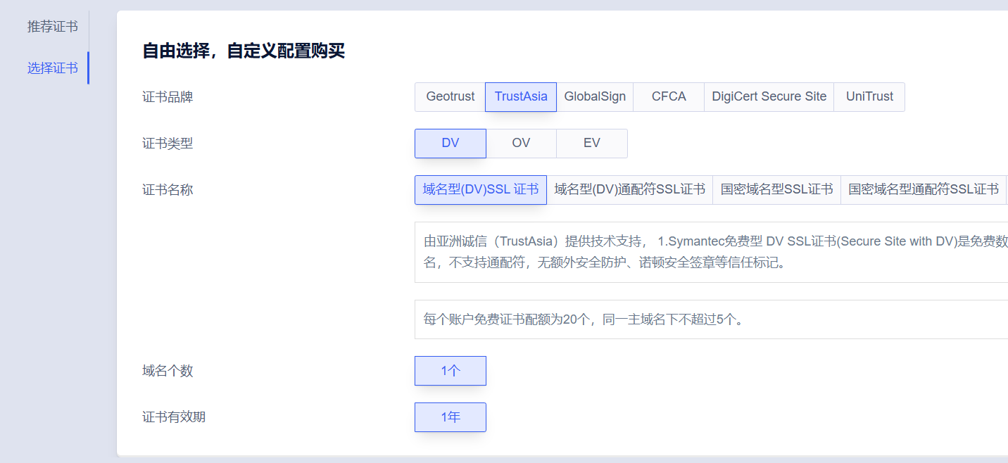Select 1个 domain count

click(x=451, y=371)
